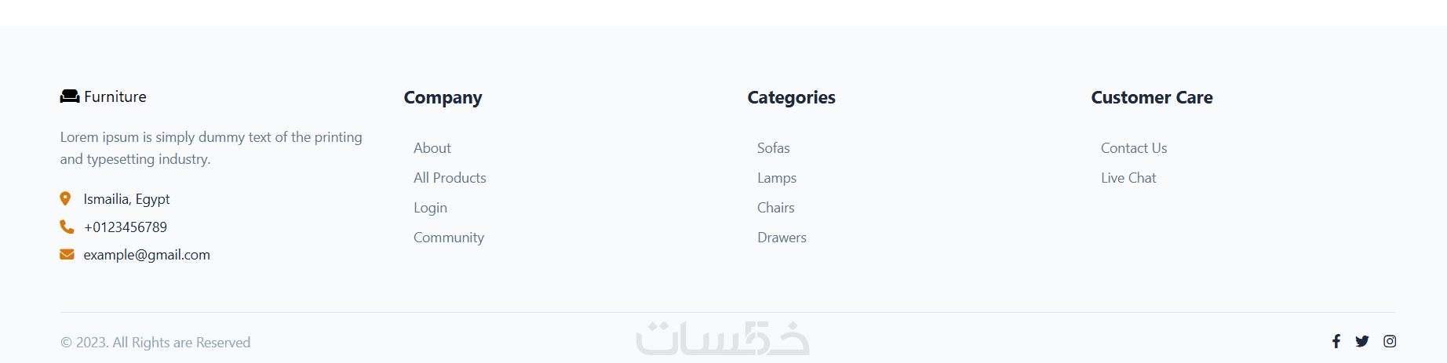
Task: Visit the Community link
Action: click(x=448, y=238)
